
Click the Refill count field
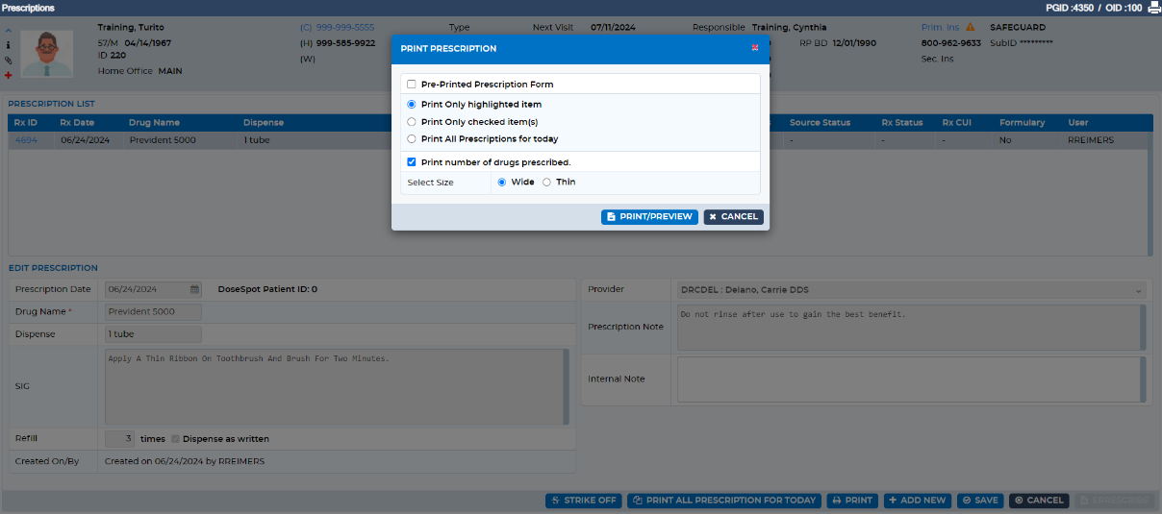point(120,438)
